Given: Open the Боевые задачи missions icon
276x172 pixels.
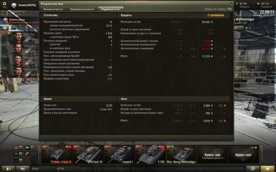Looking at the screenshot, I should 6,21.
